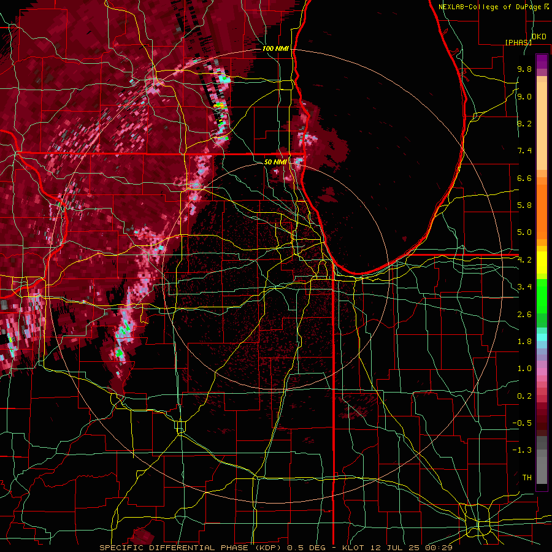Pick the purple band atop the color bar

[x=542, y=61]
